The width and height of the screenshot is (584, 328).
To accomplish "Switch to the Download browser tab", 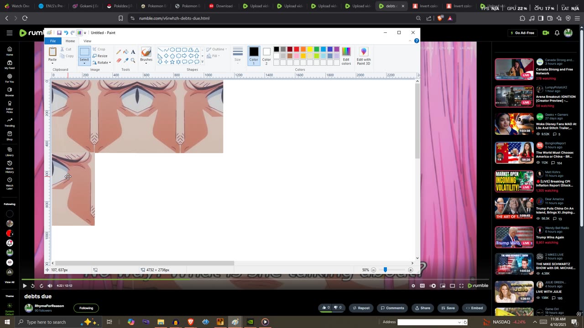I will [x=222, y=6].
